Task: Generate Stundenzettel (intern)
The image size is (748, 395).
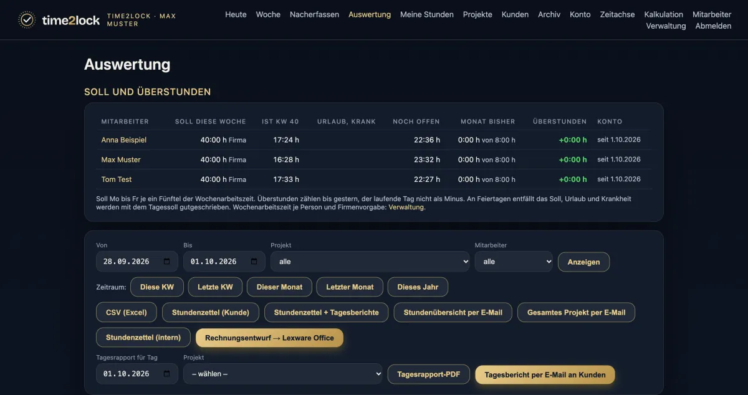Action: (143, 338)
